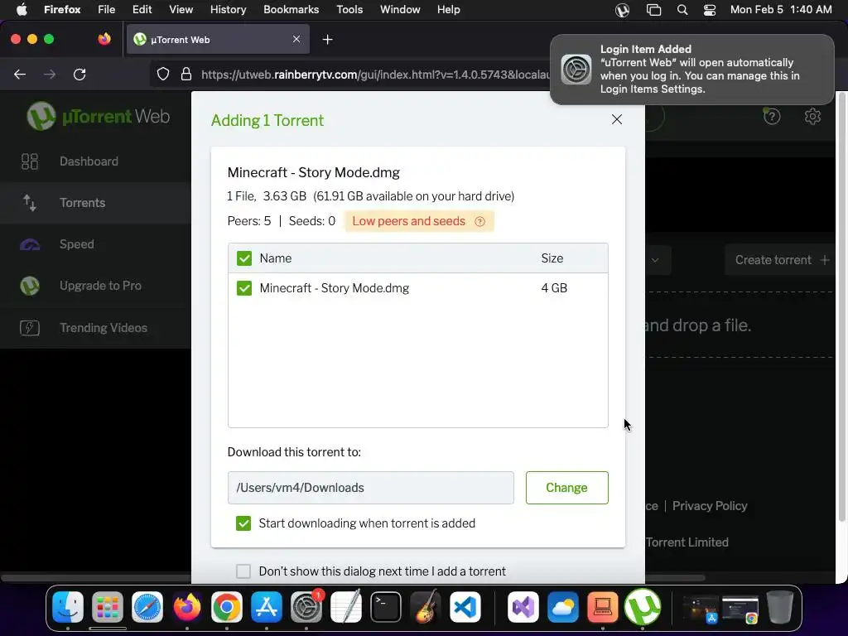Open Dashboard in the sidebar
The width and height of the screenshot is (848, 636).
pos(95,161)
